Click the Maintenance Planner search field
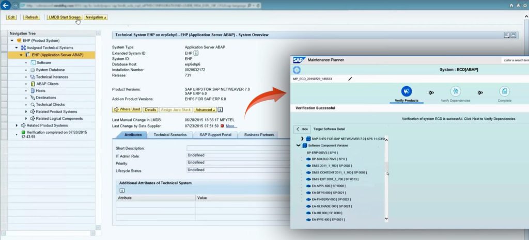 pos(515,60)
